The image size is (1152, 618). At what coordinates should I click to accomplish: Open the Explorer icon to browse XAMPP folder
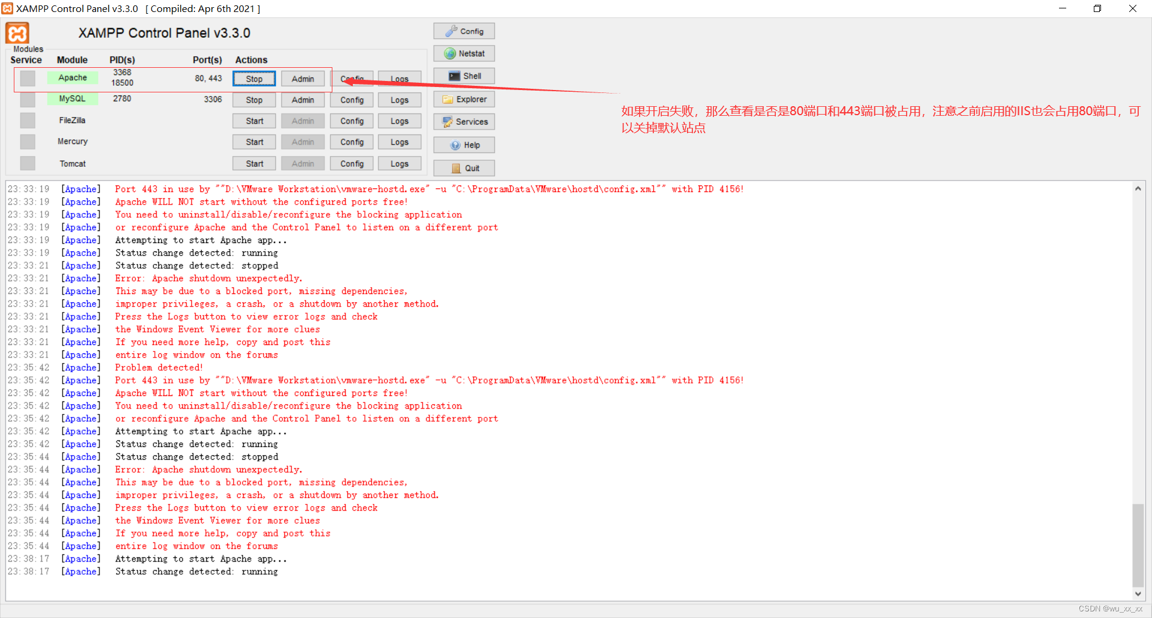point(463,99)
